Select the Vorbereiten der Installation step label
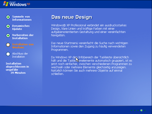Viewport: 152px width, 114px height. click(x=23, y=37)
